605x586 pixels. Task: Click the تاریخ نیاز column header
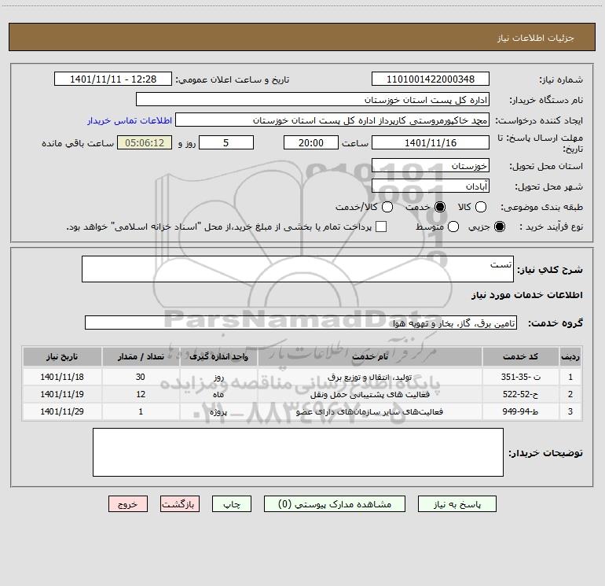(x=62, y=356)
